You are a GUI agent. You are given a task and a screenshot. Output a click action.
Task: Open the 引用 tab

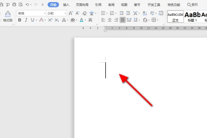[98, 5]
